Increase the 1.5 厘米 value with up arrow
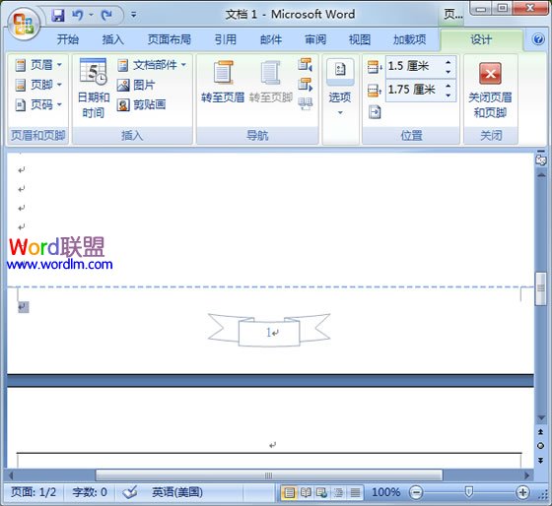This screenshot has height=506, width=552. tap(448, 62)
